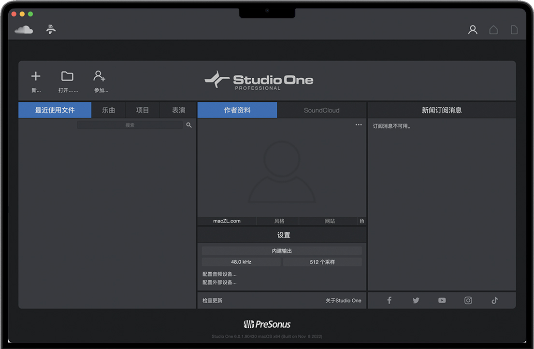Select the 乐曲 tab
534x349 pixels.
click(x=108, y=110)
